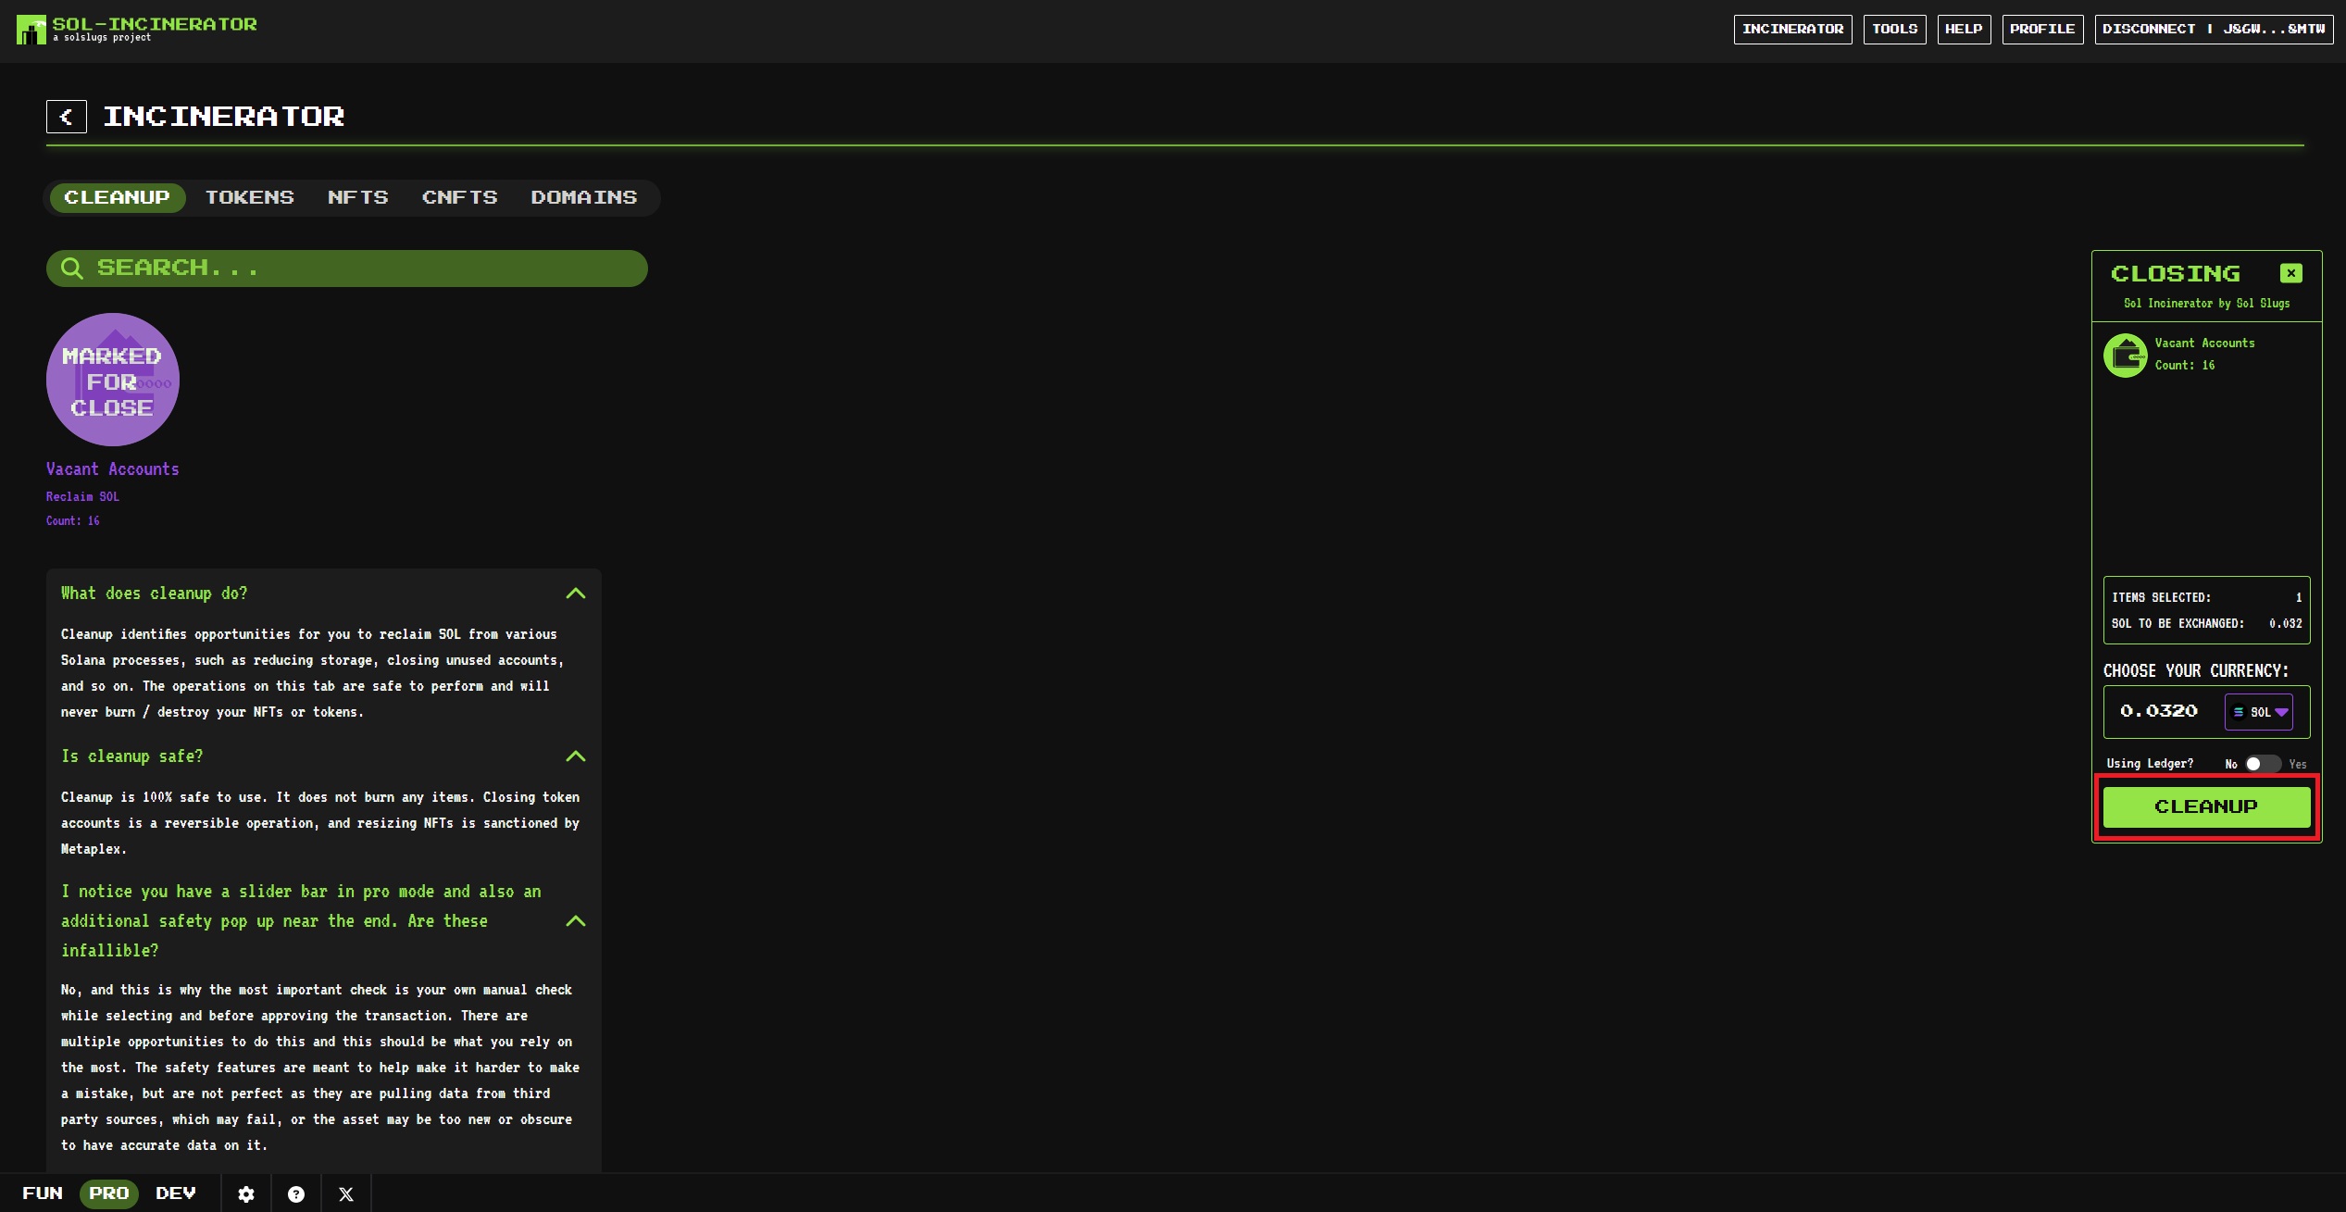Open settings gear in bottom bar
This screenshot has width=2346, height=1212.
click(245, 1193)
